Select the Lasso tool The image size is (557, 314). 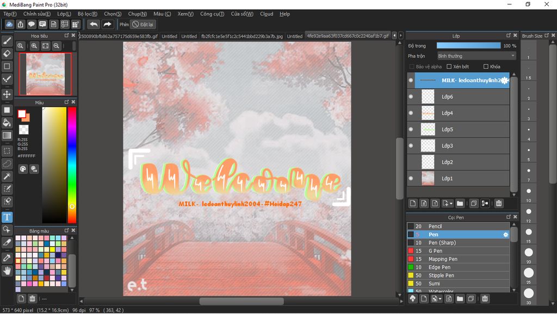[7, 164]
